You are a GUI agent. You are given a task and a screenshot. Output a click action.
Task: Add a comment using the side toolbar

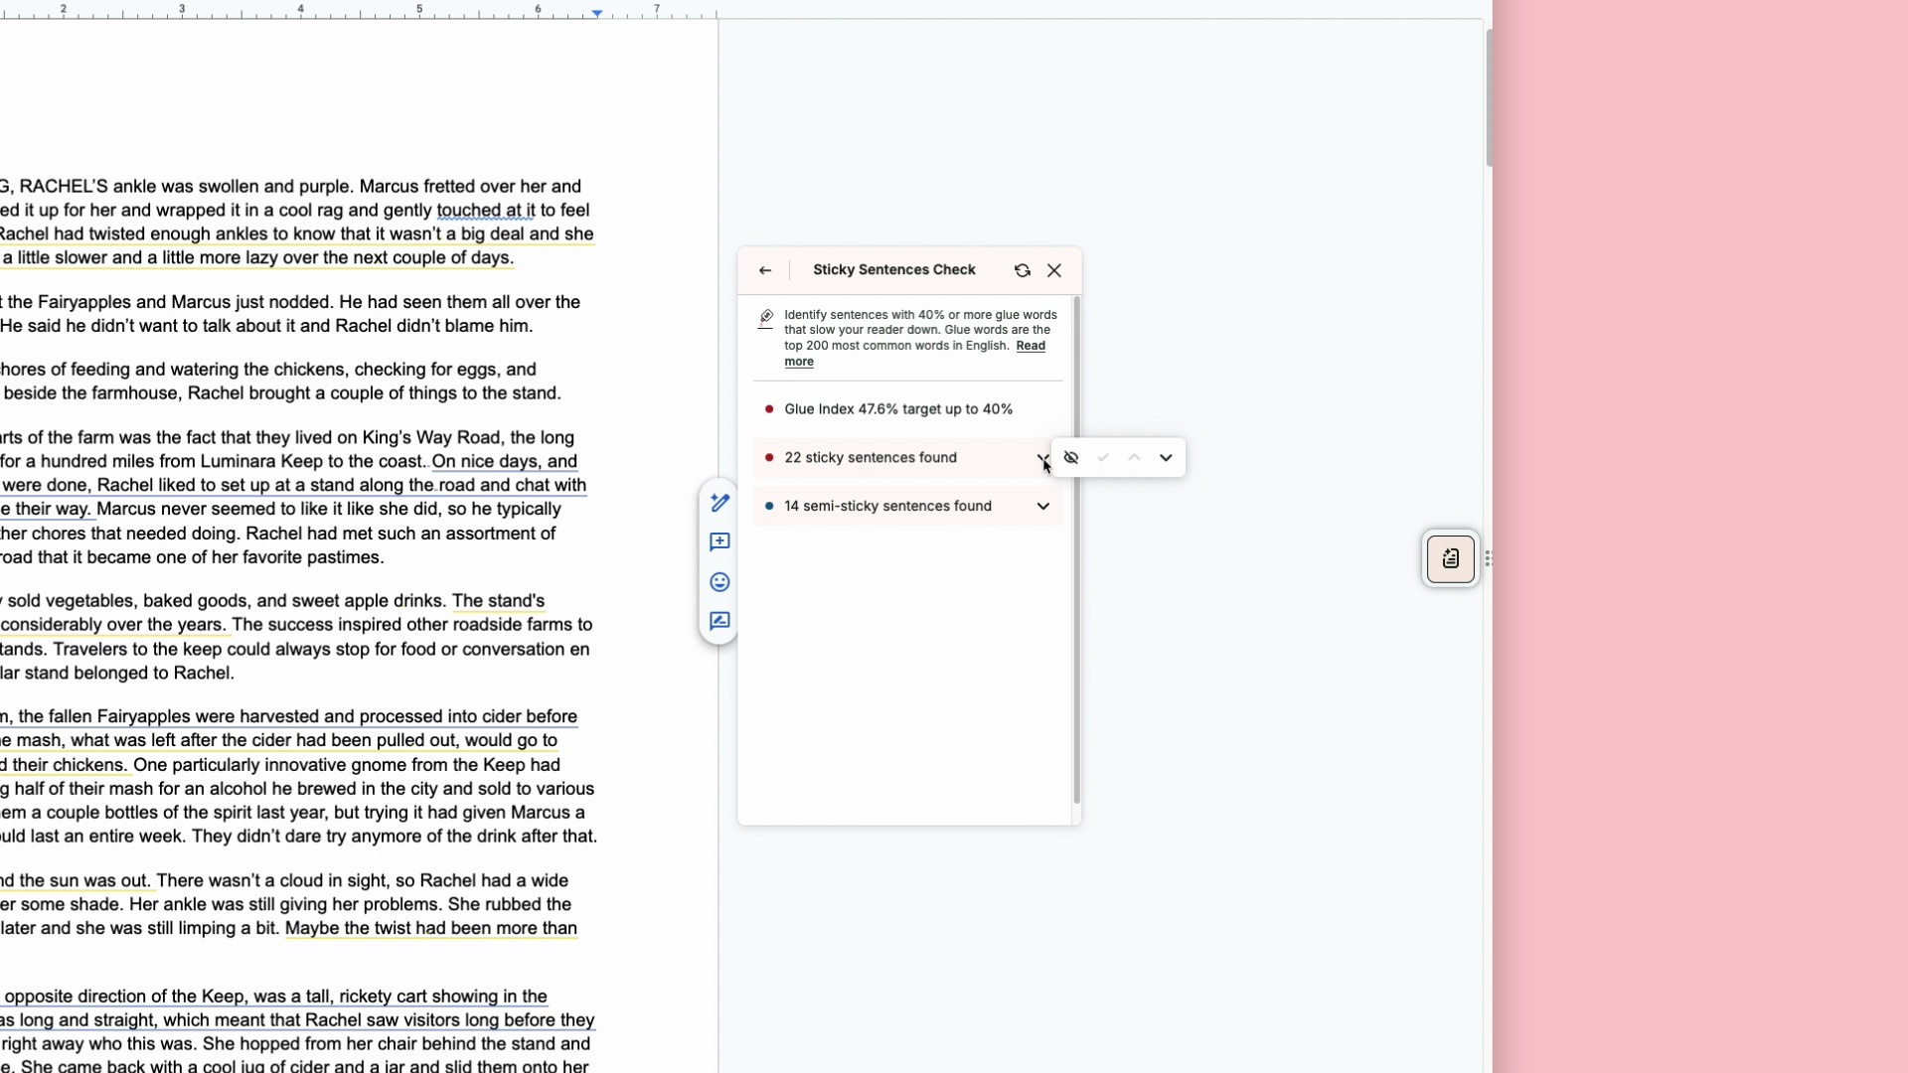(x=720, y=542)
